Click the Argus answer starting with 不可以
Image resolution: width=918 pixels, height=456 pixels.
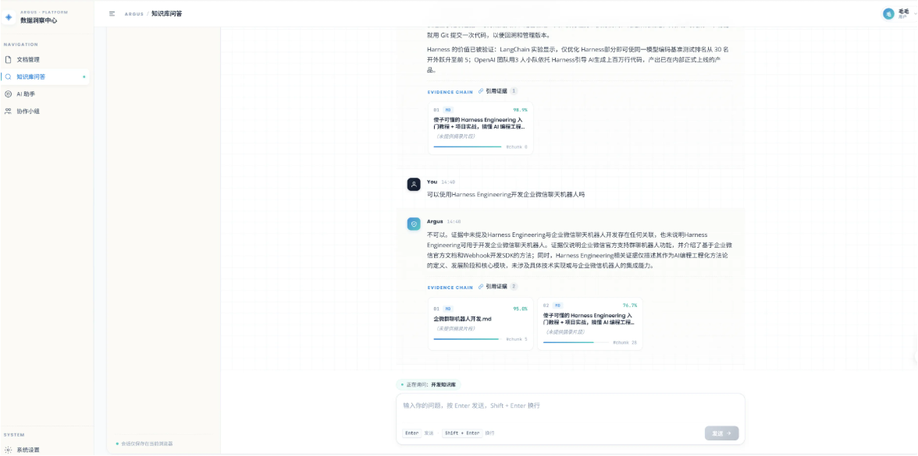579,249
